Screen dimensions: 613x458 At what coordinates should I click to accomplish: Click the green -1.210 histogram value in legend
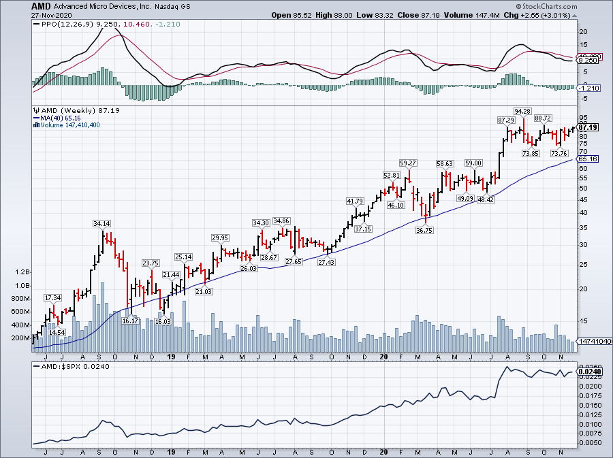point(168,24)
